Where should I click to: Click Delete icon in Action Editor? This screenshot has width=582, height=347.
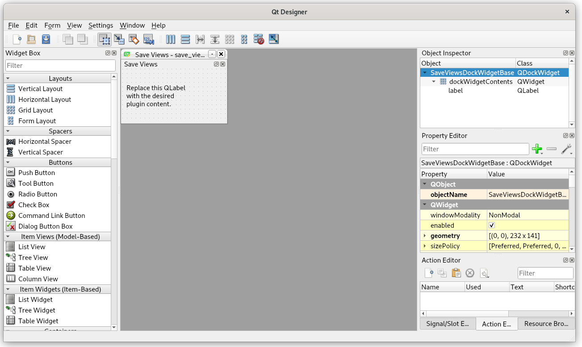click(470, 273)
